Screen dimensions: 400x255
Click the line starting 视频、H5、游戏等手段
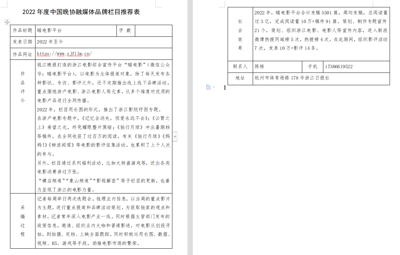point(89,243)
